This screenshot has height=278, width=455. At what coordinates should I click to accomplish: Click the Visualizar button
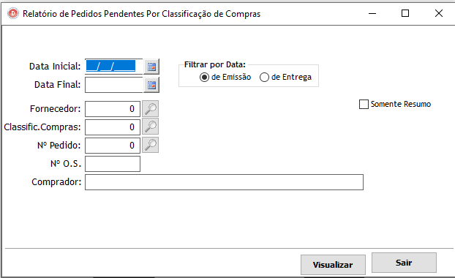(333, 265)
